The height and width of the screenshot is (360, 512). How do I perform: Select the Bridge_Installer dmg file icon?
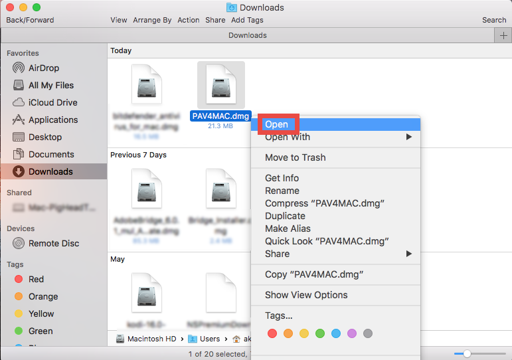(x=221, y=189)
